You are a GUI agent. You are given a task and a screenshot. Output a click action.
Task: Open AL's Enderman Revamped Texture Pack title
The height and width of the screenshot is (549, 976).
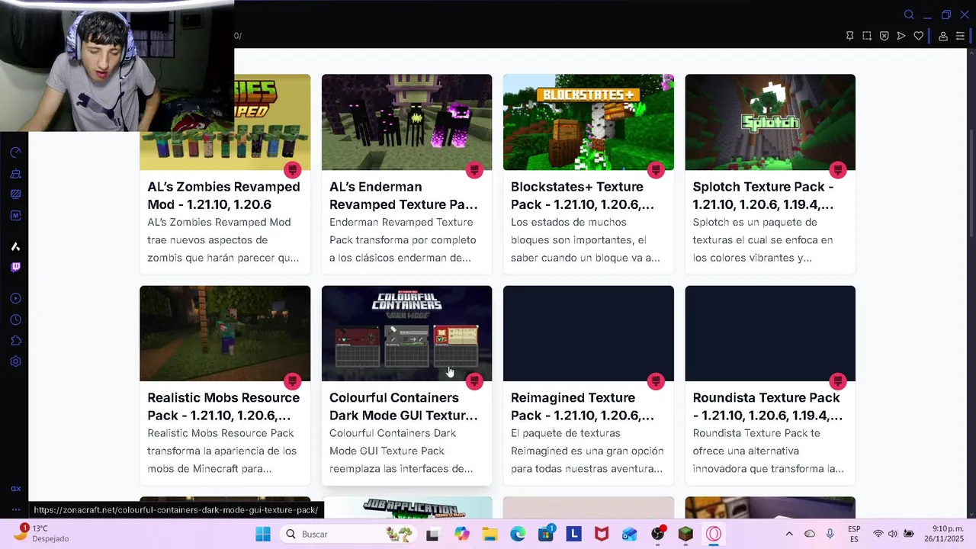coord(403,195)
